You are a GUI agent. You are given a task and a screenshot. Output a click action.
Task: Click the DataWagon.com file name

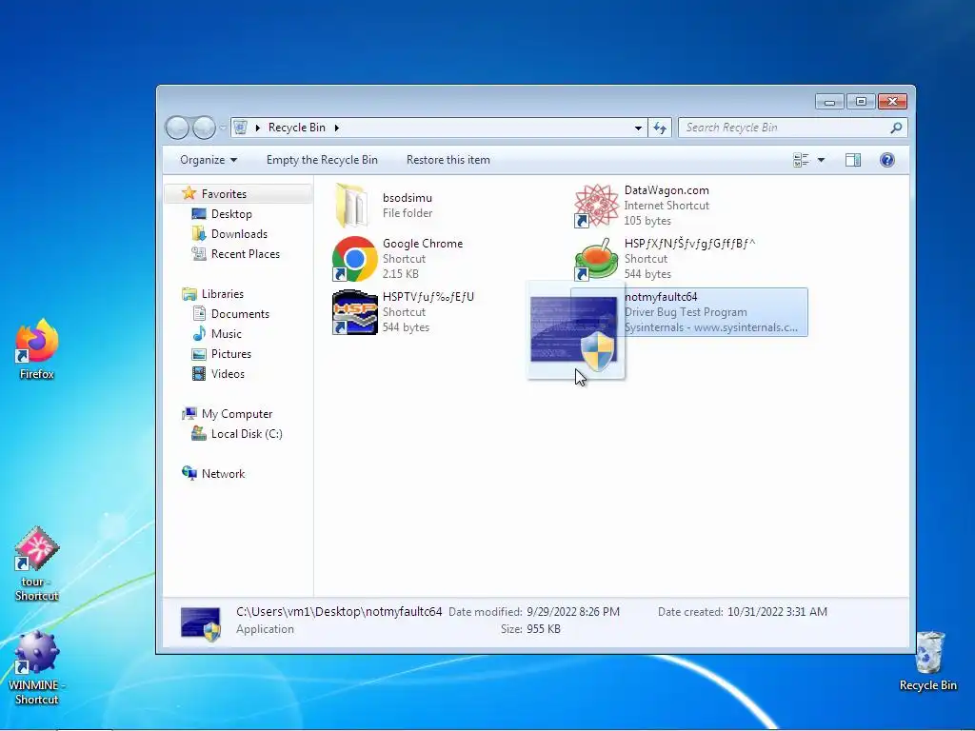click(667, 190)
